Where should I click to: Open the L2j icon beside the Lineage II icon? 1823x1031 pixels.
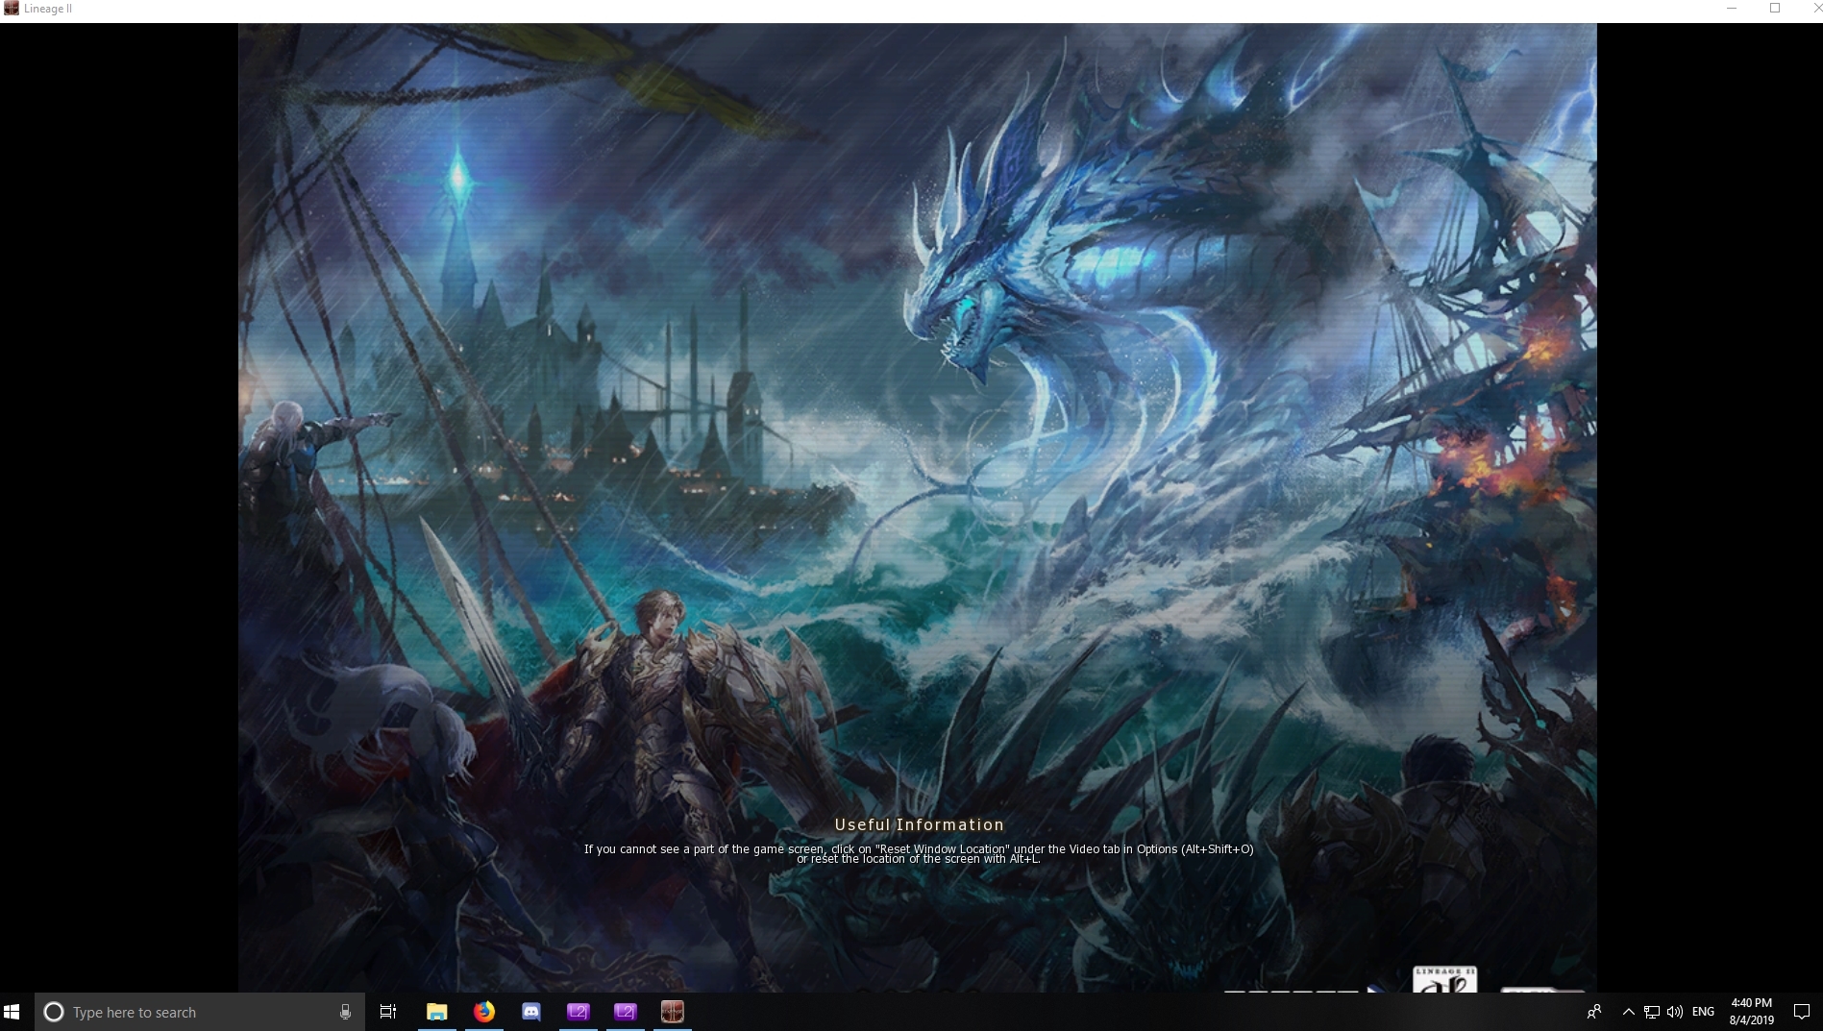point(626,1012)
